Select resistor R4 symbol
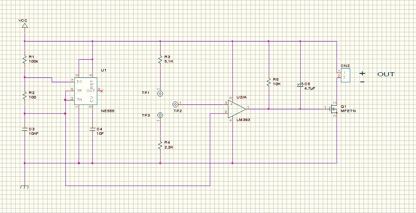The height and width of the screenshot is (213, 416). pyautogui.click(x=160, y=145)
